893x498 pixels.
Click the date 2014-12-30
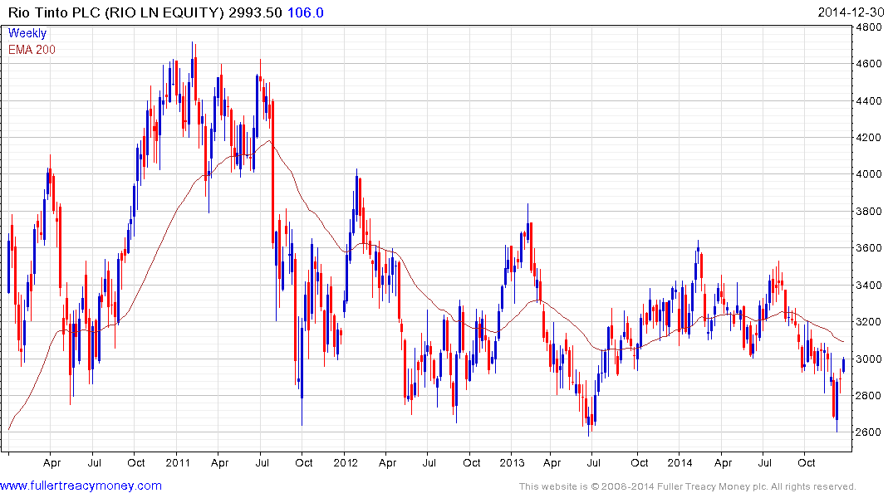pyautogui.click(x=851, y=12)
